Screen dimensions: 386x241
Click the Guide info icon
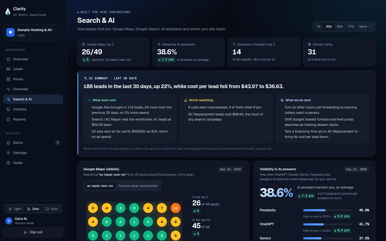tap(8, 163)
